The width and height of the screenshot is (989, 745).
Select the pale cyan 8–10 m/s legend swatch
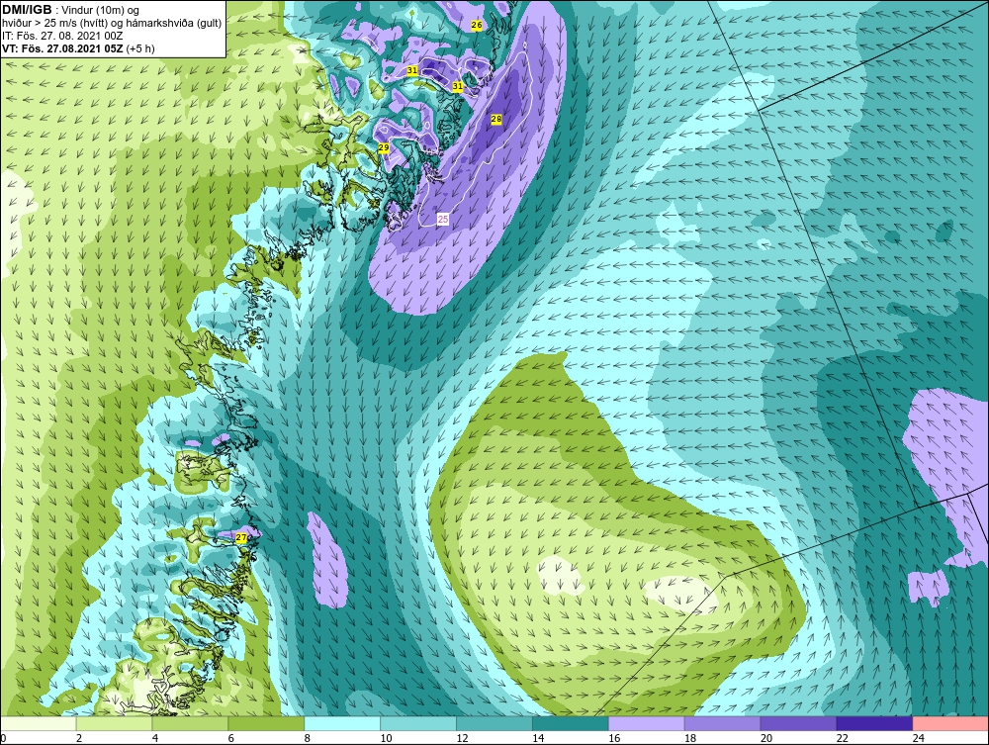pos(342,723)
